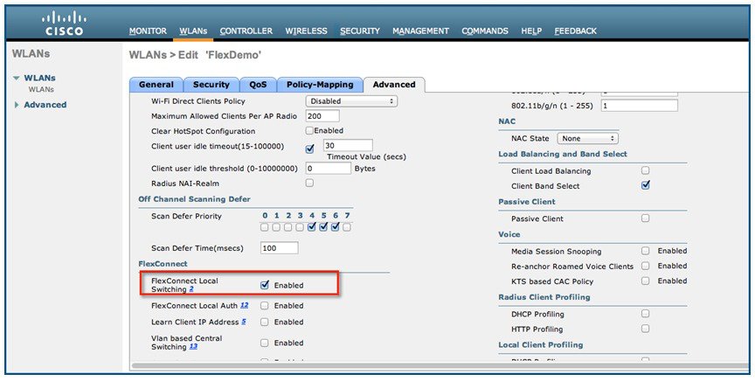755x381 pixels.
Task: Check Scan Defer Priority 3
Action: click(x=300, y=227)
